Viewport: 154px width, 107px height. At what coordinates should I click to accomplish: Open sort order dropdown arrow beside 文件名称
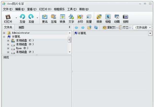(150, 28)
